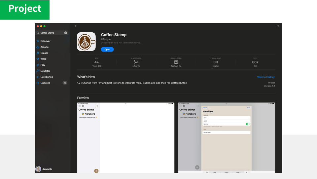This screenshot has height=179, width=317.
Task: Click the What's New heading
Action: click(x=86, y=77)
